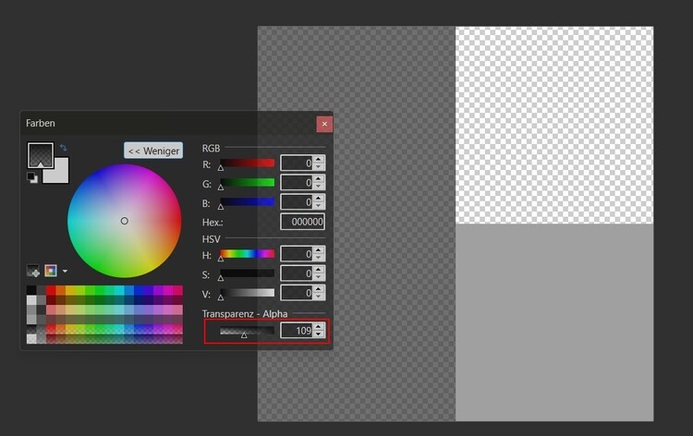This screenshot has width=693, height=436.
Task: Focus the S value input field
Action: tap(297, 273)
